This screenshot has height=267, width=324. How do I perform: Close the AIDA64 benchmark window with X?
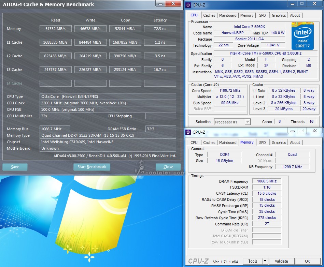[173, 3]
